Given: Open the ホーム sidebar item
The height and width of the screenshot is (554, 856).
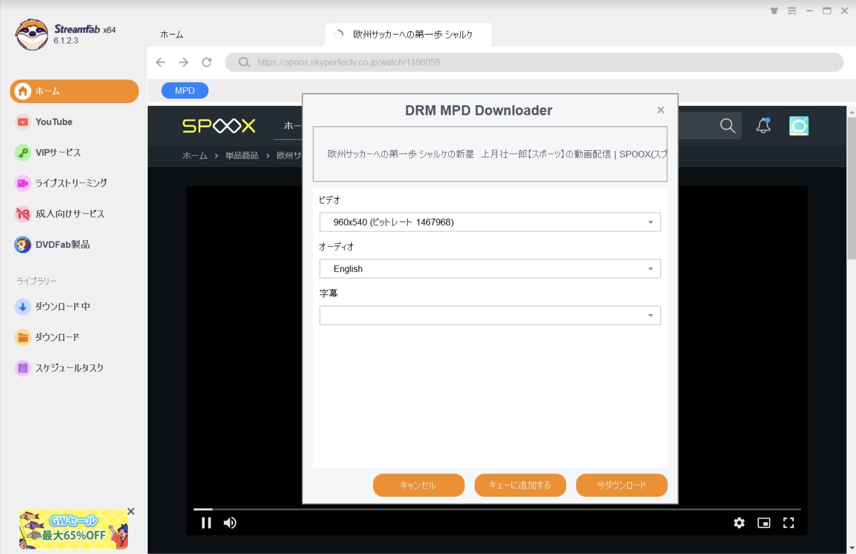Looking at the screenshot, I should [x=75, y=91].
